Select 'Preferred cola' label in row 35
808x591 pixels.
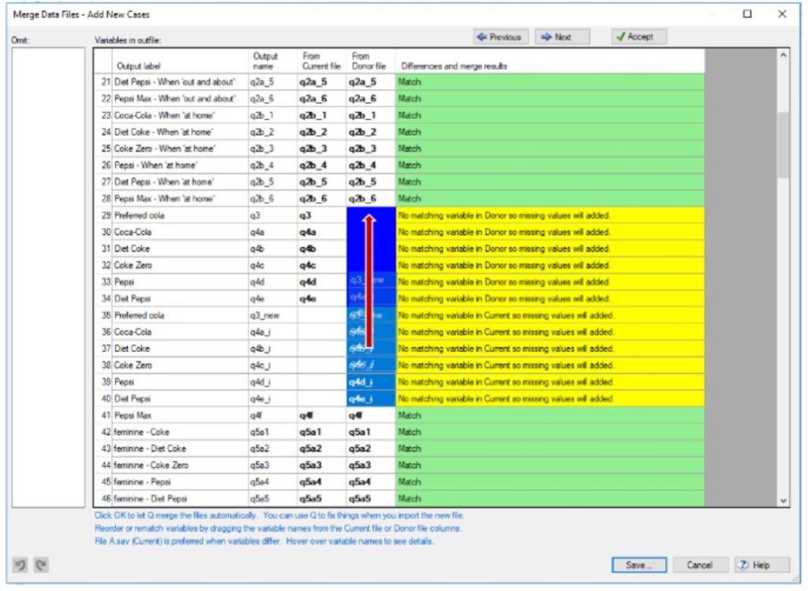pyautogui.click(x=139, y=316)
